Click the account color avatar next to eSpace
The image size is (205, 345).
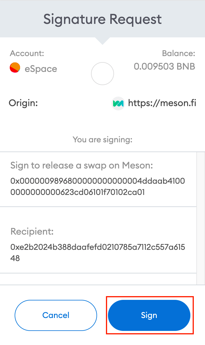pyautogui.click(x=15, y=68)
